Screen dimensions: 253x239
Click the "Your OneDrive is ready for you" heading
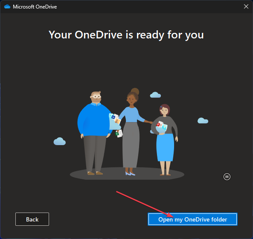point(126,35)
